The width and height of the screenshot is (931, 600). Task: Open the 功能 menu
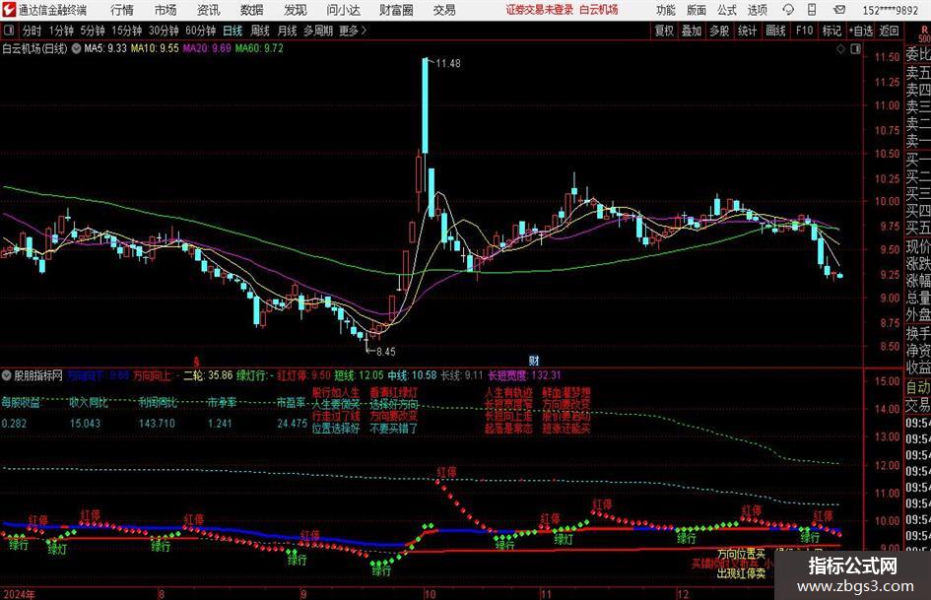pos(666,10)
